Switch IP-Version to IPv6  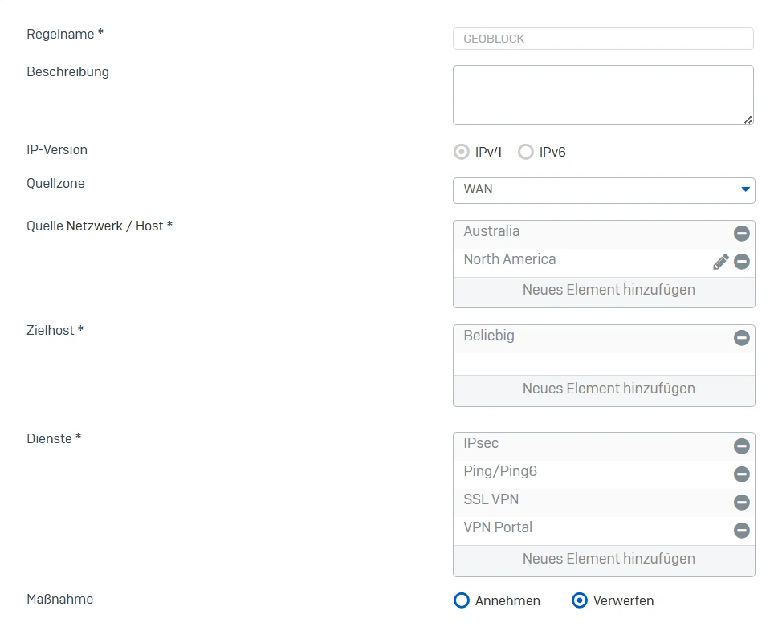point(526,151)
